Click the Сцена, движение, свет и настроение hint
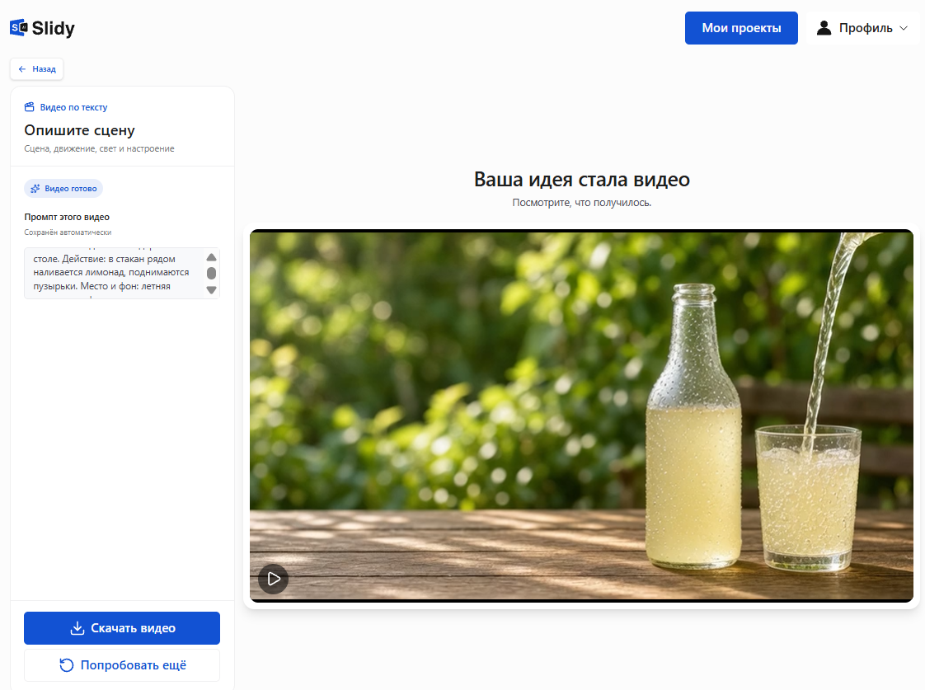The width and height of the screenshot is (925, 690). click(x=99, y=148)
